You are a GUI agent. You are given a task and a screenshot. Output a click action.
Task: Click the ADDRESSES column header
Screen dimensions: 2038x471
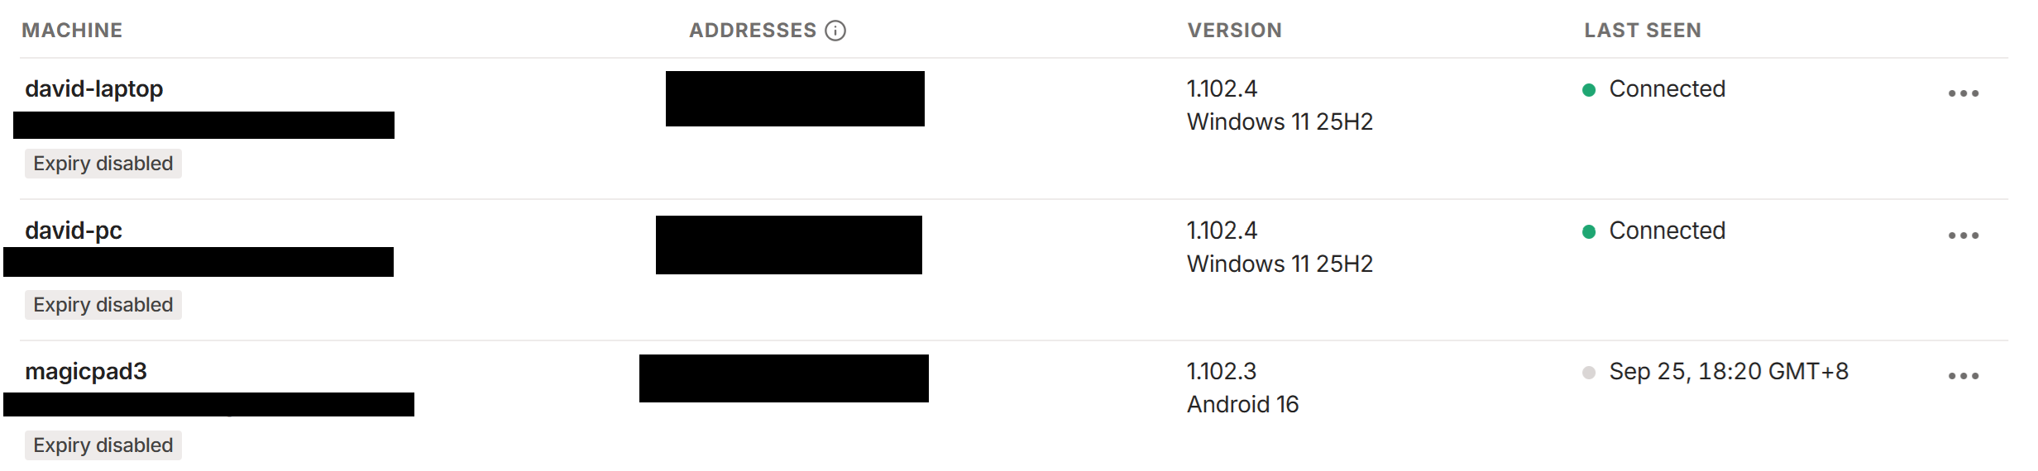point(753,31)
